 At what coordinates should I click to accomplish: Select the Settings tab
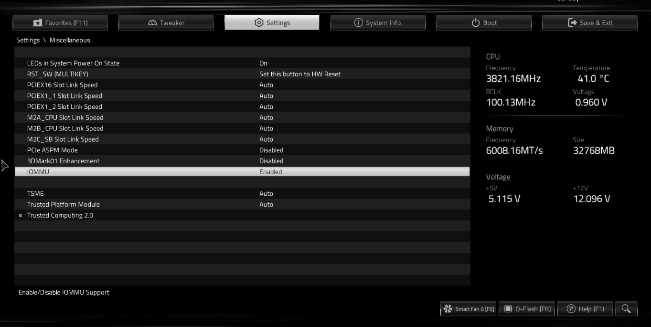pos(272,22)
